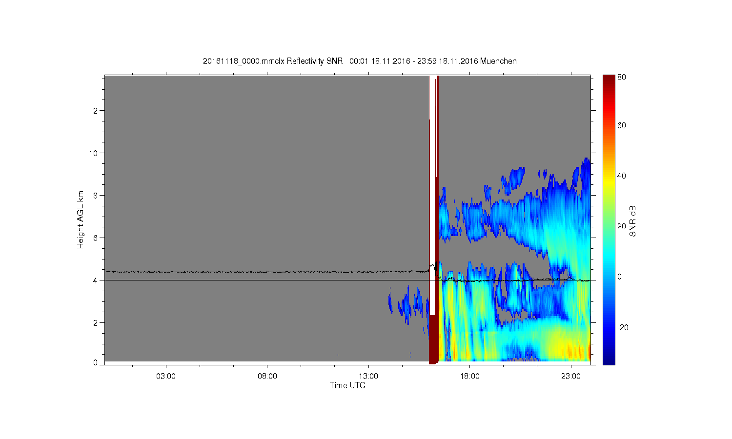The height and width of the screenshot is (439, 732).
Task: Click the 13:00 time tick label
Action: 368,377
